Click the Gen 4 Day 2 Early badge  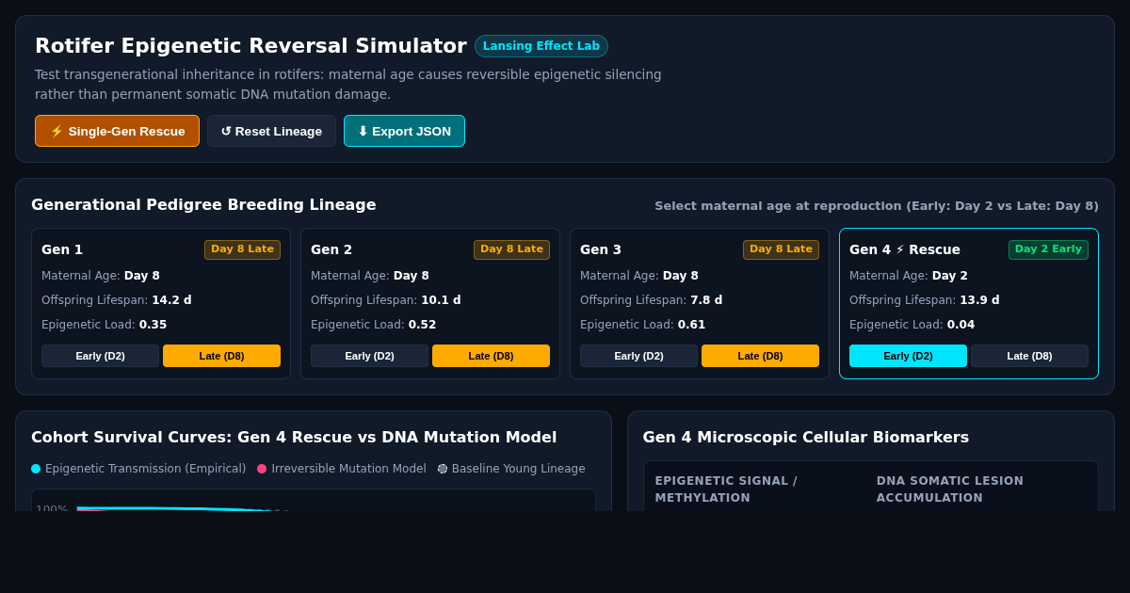pos(1048,249)
